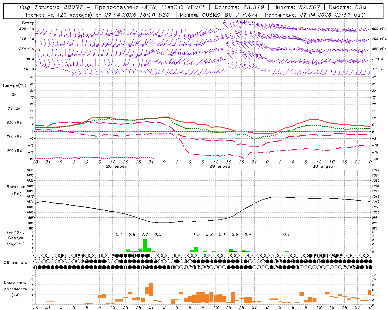The width and height of the screenshot is (388, 310).
Task: Click the 0.4 precipitation total
Action: (x=248, y=234)
